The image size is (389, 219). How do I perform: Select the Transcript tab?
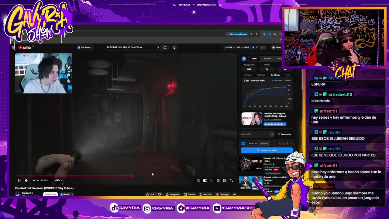(x=253, y=144)
